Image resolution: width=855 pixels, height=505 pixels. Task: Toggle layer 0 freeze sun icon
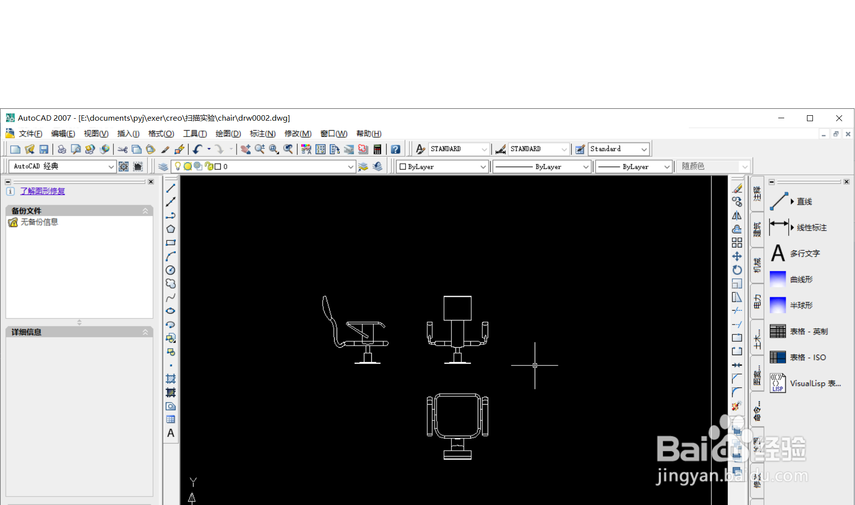pos(188,166)
